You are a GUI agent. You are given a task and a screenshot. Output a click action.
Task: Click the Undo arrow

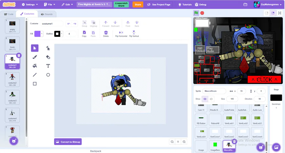(69, 24)
